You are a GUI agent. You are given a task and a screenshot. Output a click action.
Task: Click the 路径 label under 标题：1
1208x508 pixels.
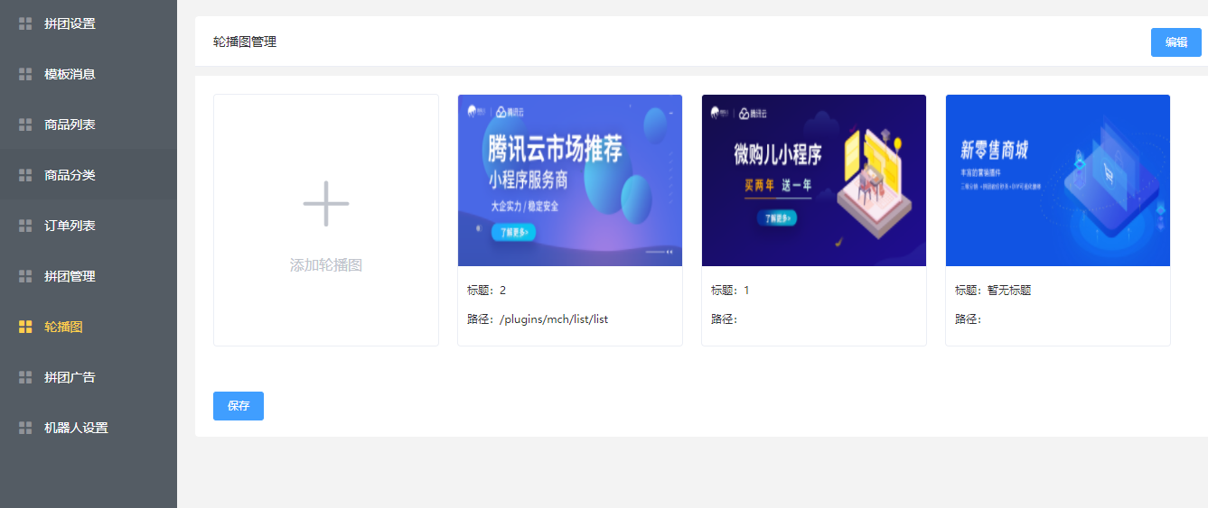(x=725, y=319)
